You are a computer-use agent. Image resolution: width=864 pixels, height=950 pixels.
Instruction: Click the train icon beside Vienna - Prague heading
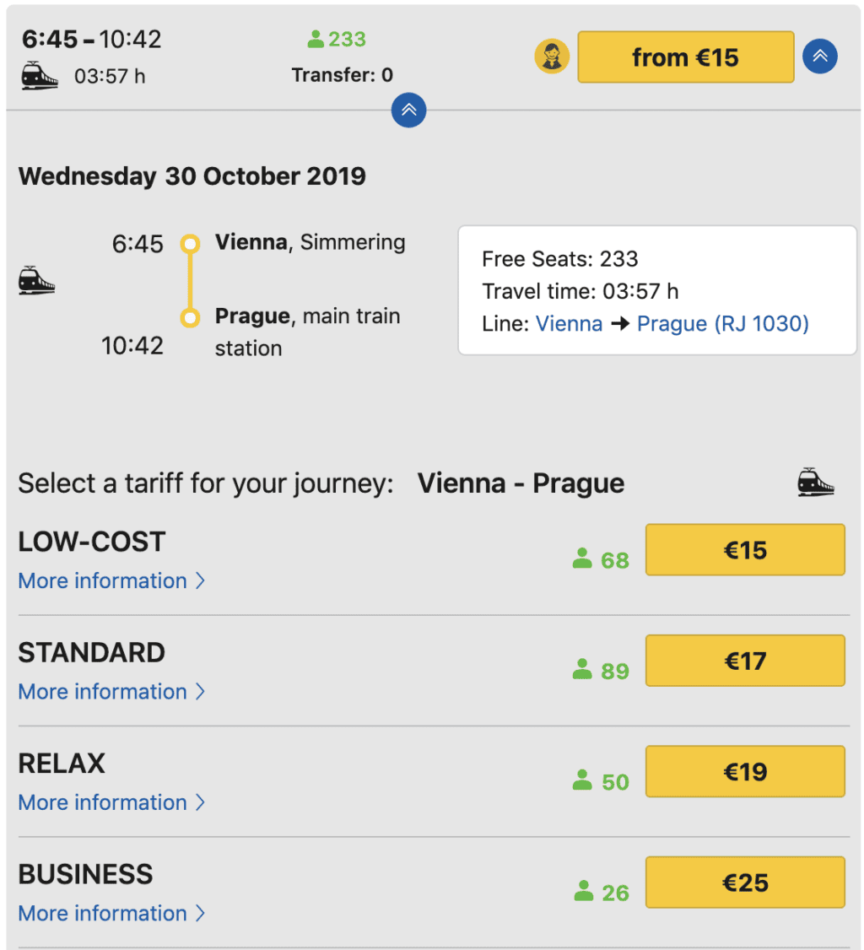click(x=816, y=483)
